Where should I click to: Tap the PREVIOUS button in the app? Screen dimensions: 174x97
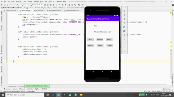[x=100, y=39]
